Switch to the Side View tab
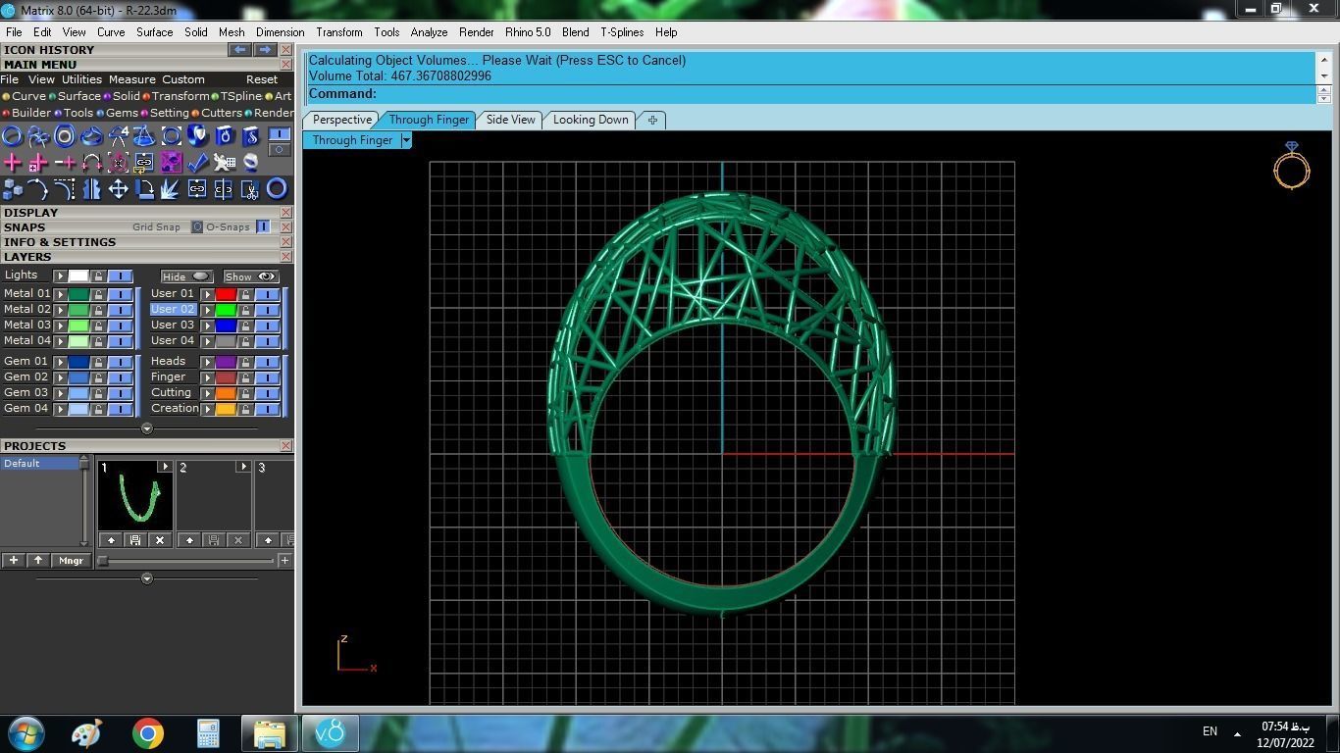 511,120
